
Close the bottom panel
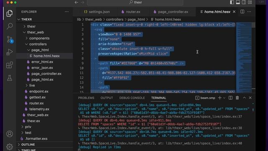pos(250,98)
